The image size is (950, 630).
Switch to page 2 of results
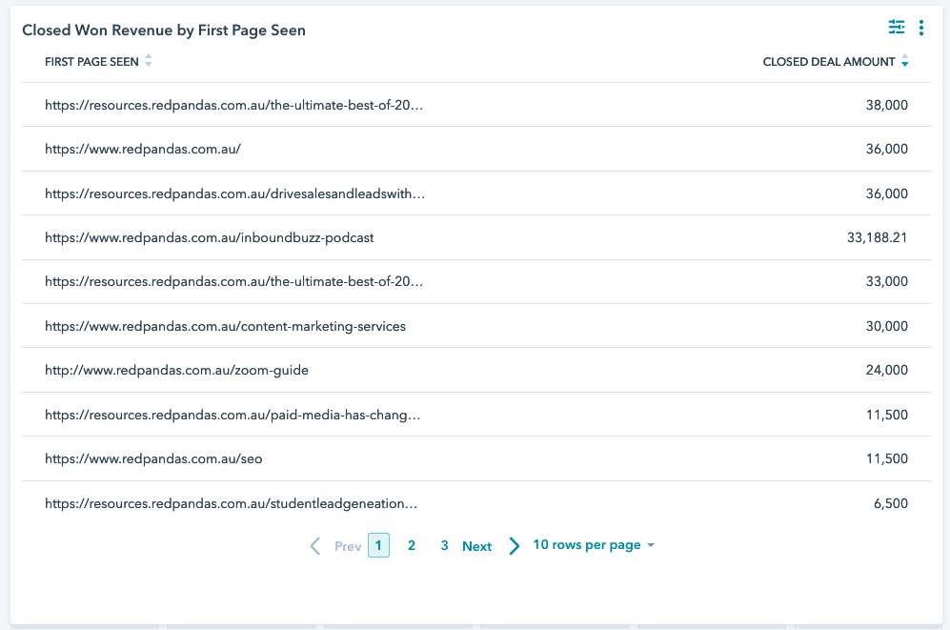tap(412, 545)
